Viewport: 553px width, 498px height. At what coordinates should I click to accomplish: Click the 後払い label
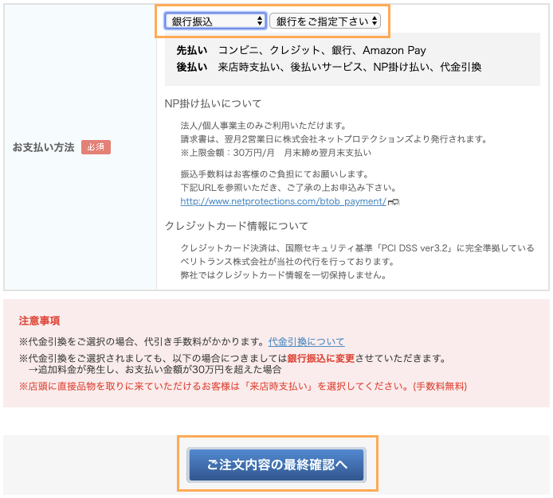191,67
